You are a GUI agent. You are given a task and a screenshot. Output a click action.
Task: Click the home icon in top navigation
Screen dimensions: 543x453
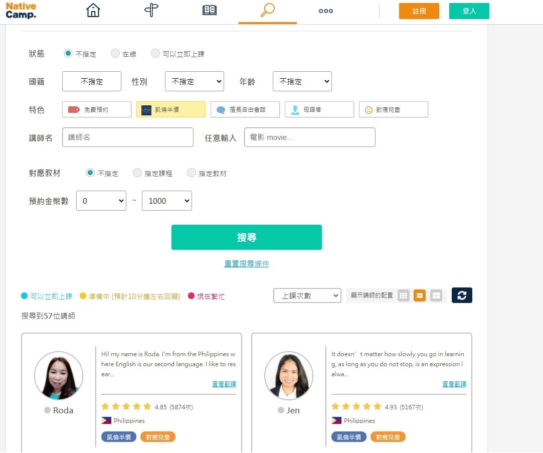click(x=93, y=11)
